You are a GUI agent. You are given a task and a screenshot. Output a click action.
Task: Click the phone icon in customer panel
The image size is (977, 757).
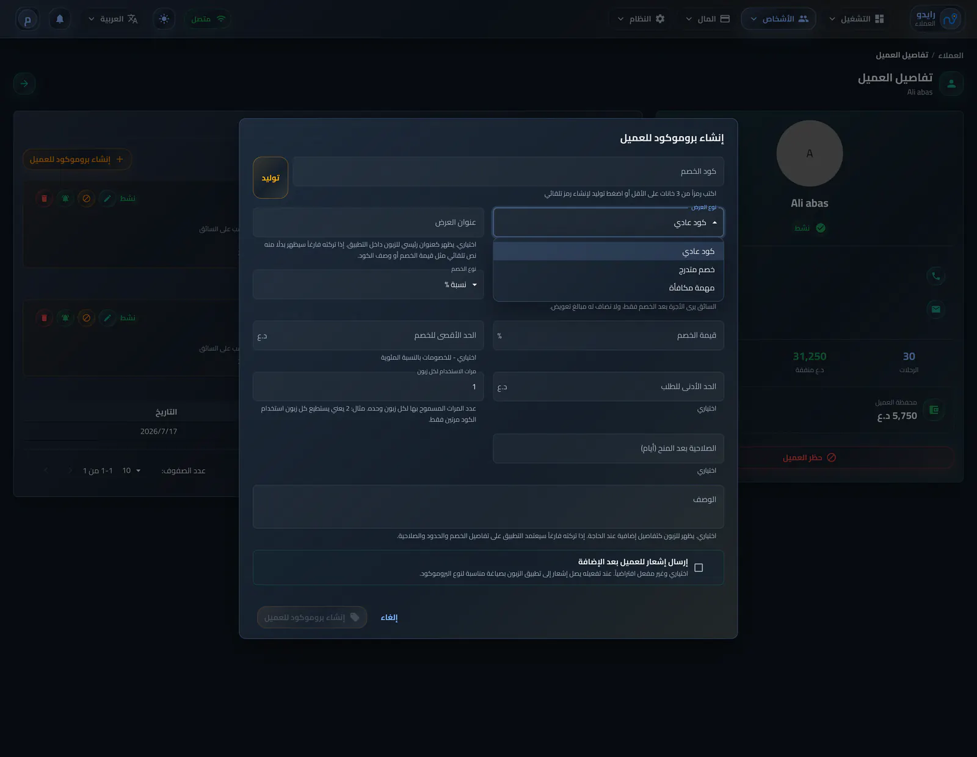(x=935, y=276)
